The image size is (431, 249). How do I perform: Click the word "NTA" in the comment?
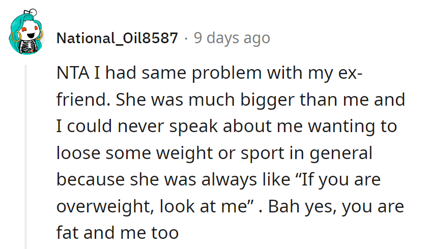[x=72, y=73]
